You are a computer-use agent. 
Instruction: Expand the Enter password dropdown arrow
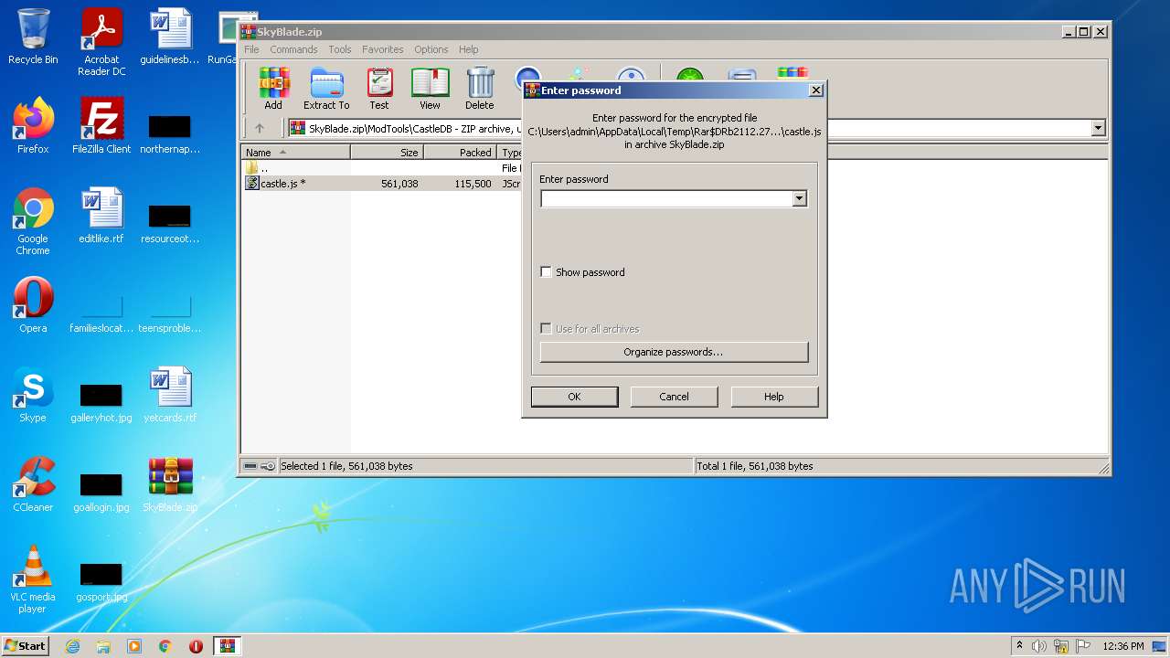pyautogui.click(x=800, y=198)
